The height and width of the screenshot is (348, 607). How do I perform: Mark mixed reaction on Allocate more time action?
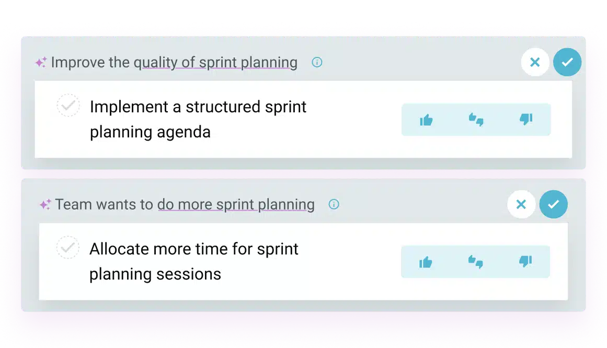[475, 262]
